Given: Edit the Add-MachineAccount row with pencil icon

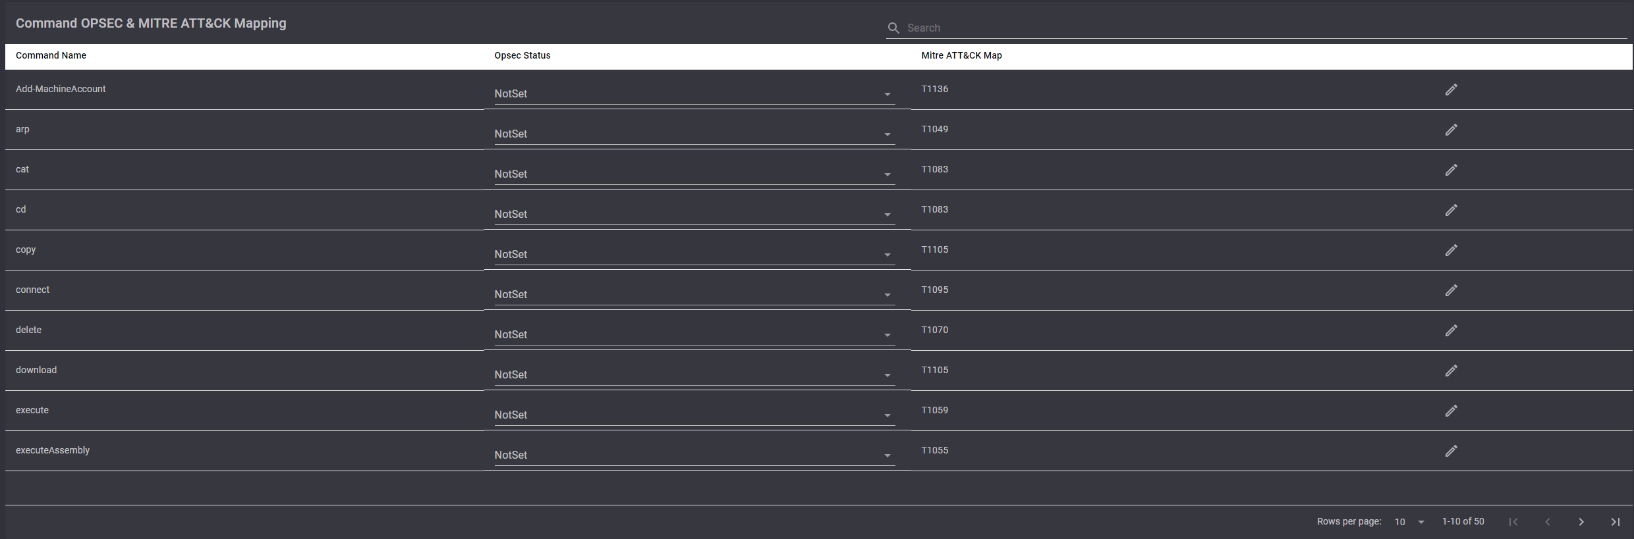Looking at the screenshot, I should 1451,90.
